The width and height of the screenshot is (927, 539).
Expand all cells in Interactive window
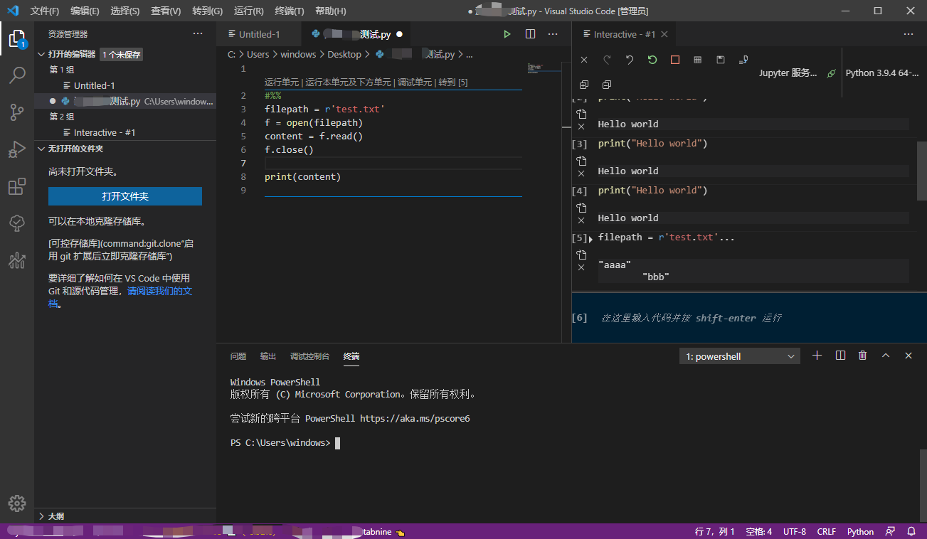pos(584,85)
